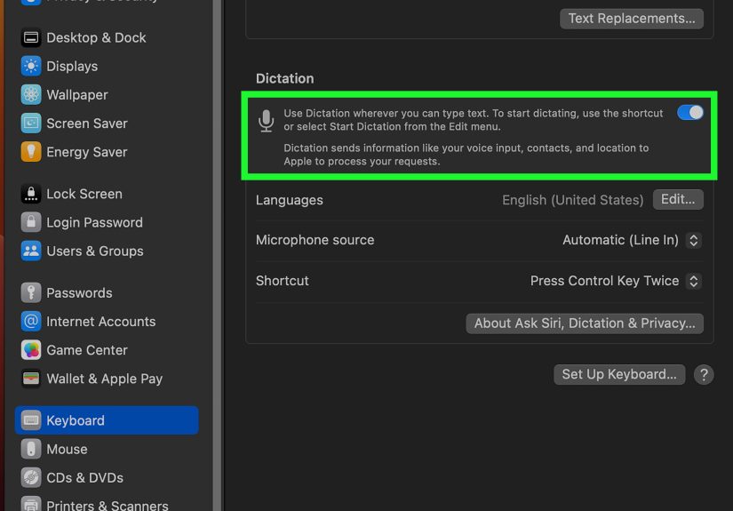Click the Energy Saver bulb icon

click(31, 151)
